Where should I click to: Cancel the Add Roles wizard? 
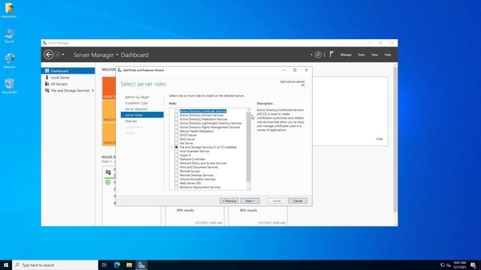tap(298, 201)
